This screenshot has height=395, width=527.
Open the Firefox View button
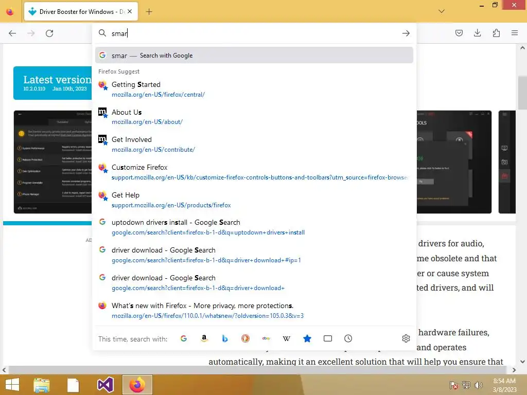point(10,12)
